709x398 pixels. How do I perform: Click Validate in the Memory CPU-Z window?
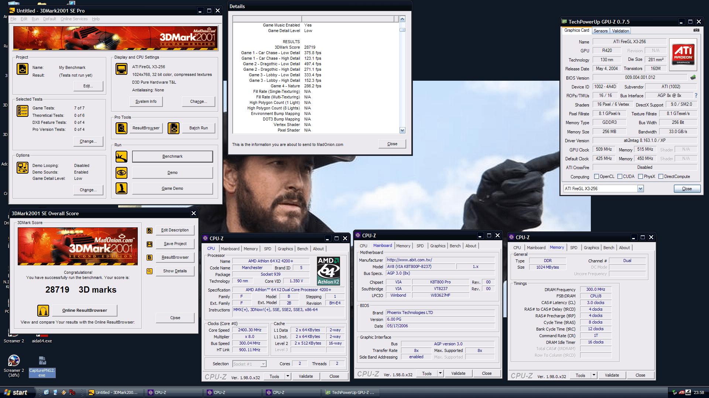click(x=612, y=375)
